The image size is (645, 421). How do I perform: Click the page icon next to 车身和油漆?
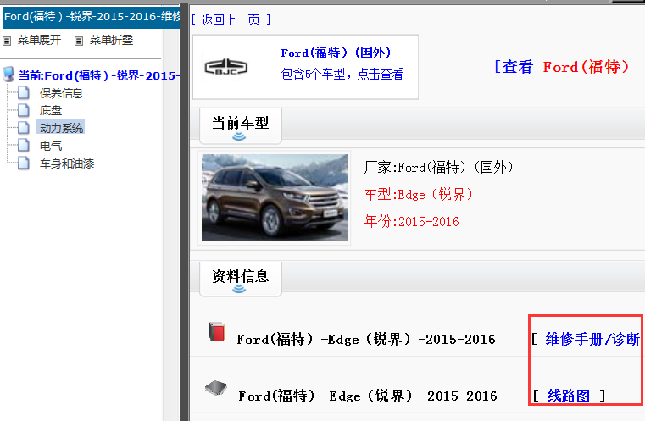pyautogui.click(x=24, y=163)
